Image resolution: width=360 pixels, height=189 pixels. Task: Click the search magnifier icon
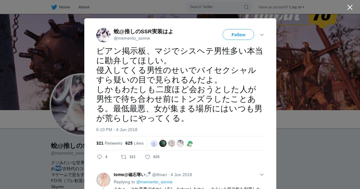click(246, 7)
